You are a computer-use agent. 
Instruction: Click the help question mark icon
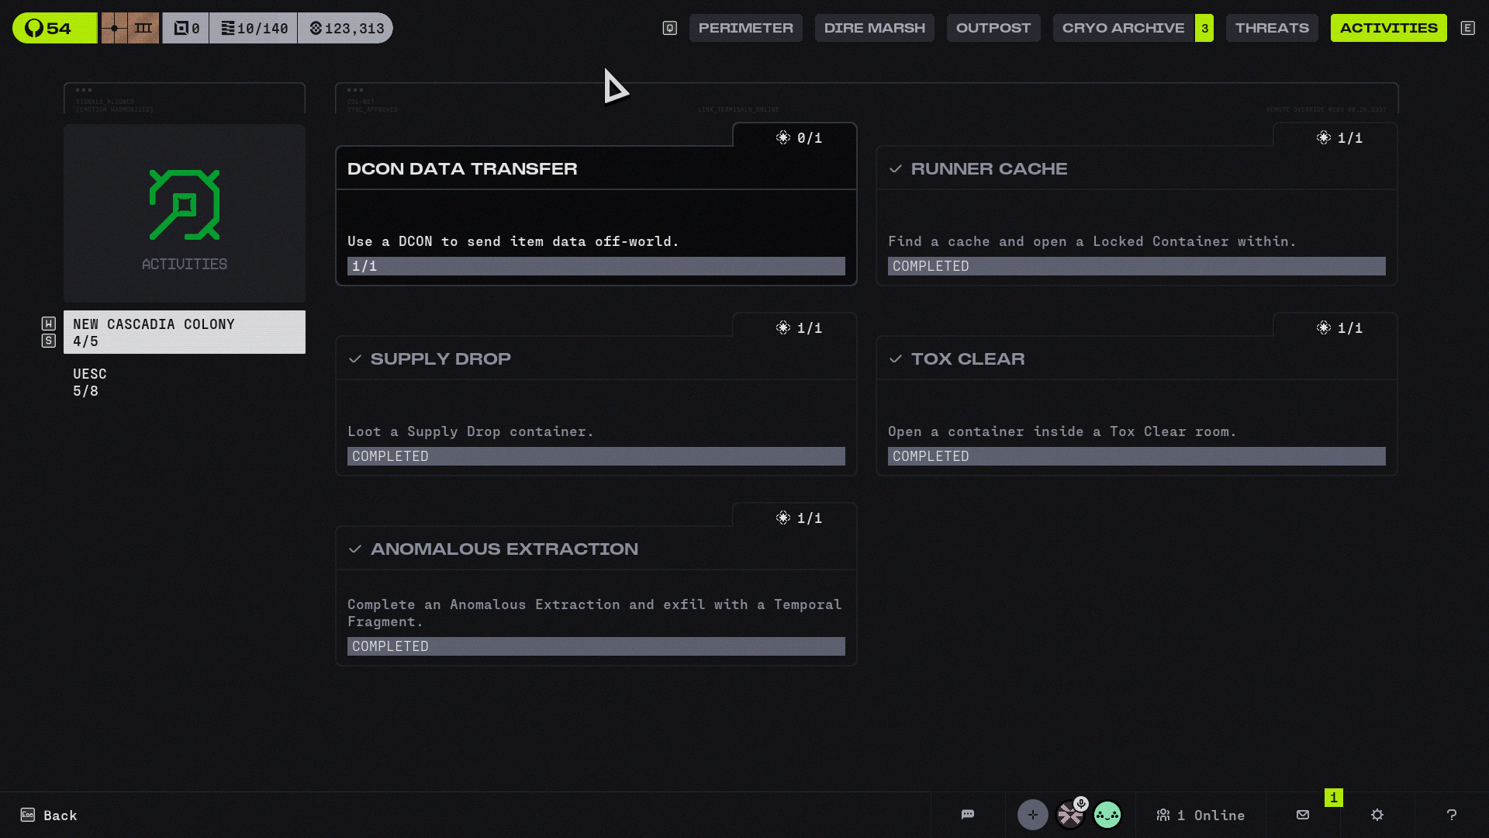tap(1451, 815)
